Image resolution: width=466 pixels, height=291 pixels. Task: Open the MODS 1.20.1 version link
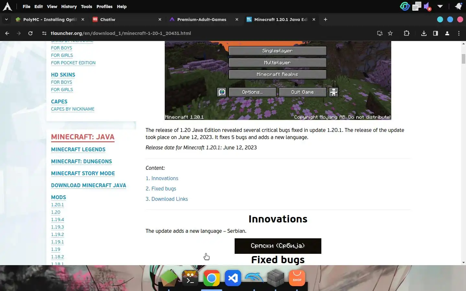pos(58,205)
